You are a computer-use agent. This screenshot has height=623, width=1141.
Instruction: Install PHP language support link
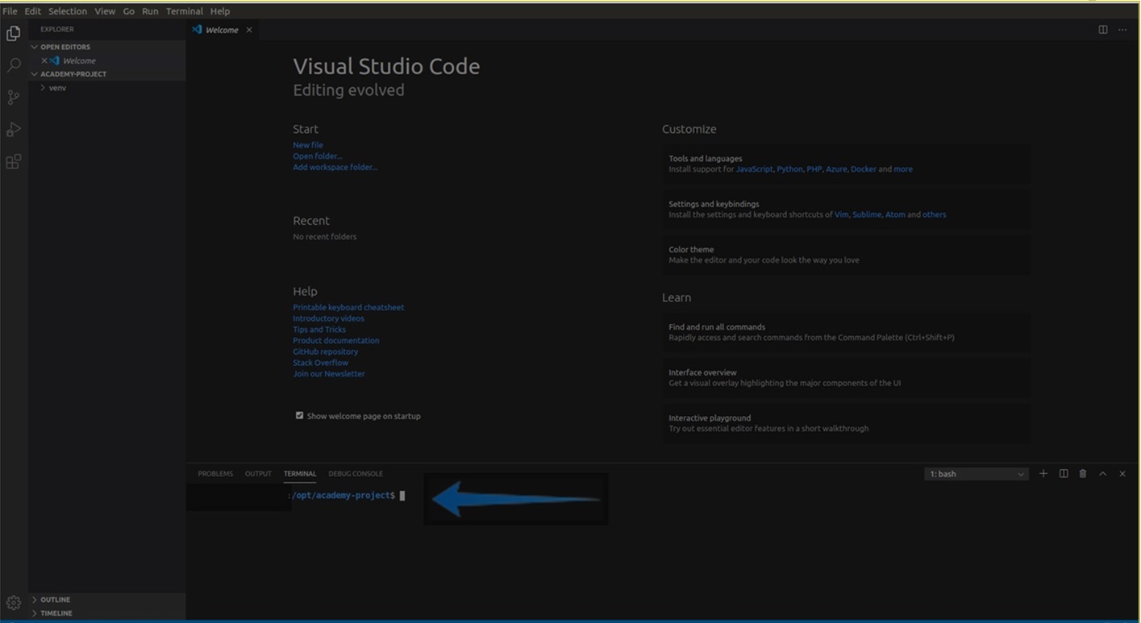(x=814, y=169)
